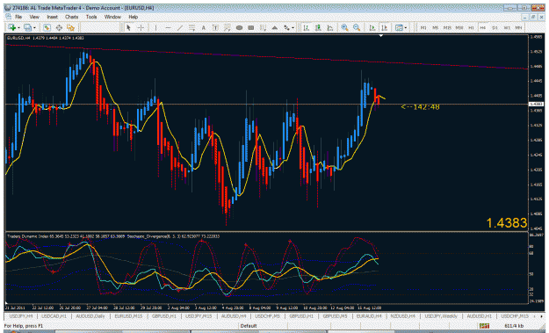Viewport: 549px width, 333px height.
Task: Click the New Chart toolbar icon
Action: (x=12, y=27)
